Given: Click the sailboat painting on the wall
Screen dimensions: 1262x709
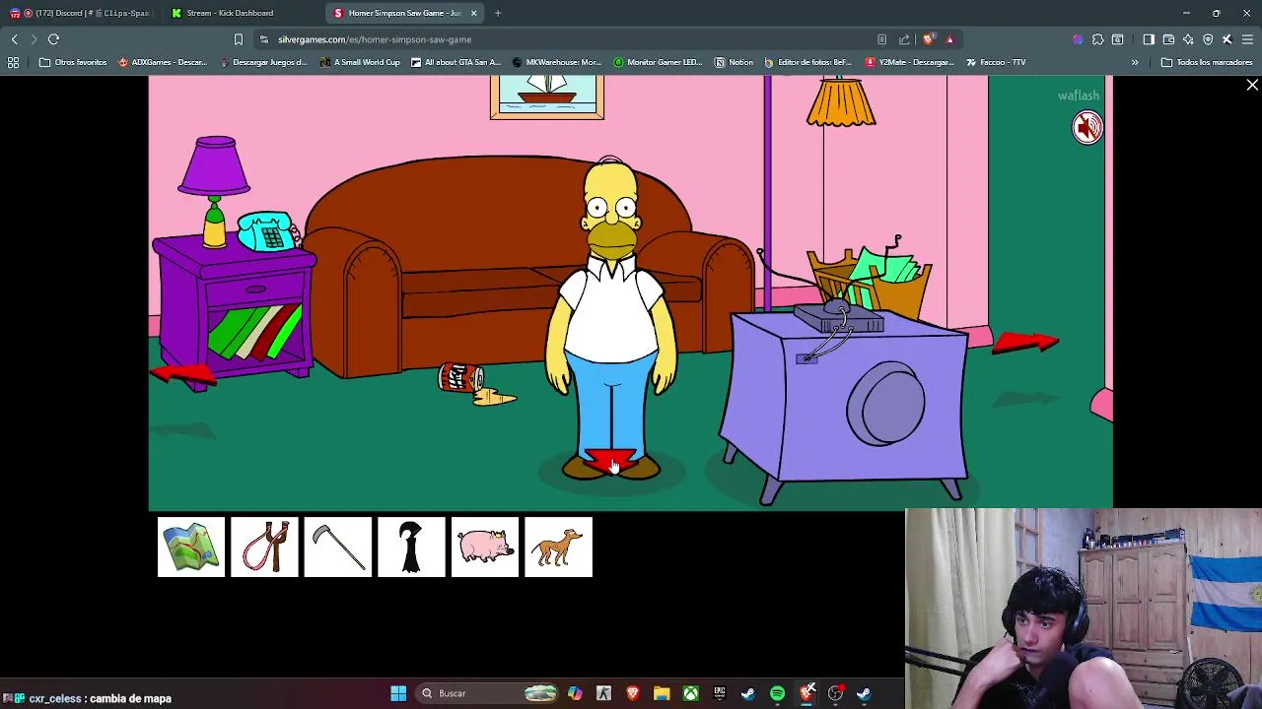Looking at the screenshot, I should click(x=547, y=96).
